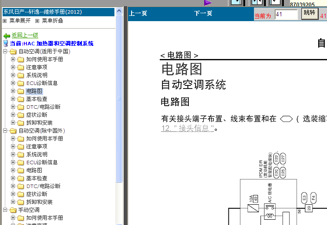Click the tree panel vertical scrollbar thumb
Image resolution: width=327 pixels, height=225 pixels.
coord(119,99)
